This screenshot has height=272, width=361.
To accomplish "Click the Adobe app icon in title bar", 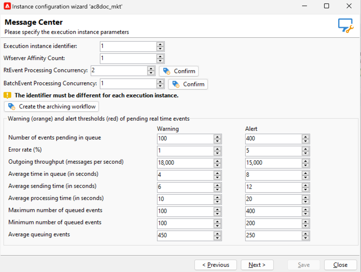I will [7, 6].
